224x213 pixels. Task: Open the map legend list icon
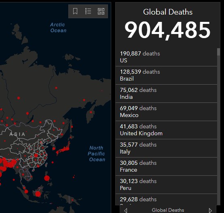click(88, 11)
